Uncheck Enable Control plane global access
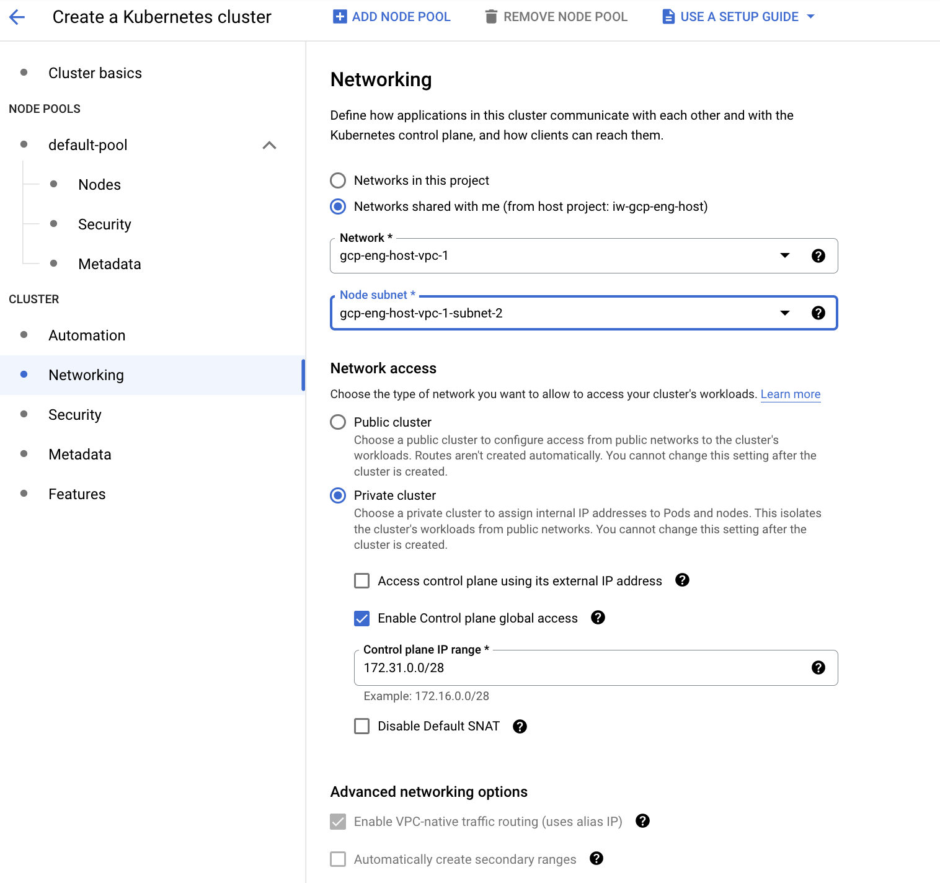940x883 pixels. click(x=361, y=618)
